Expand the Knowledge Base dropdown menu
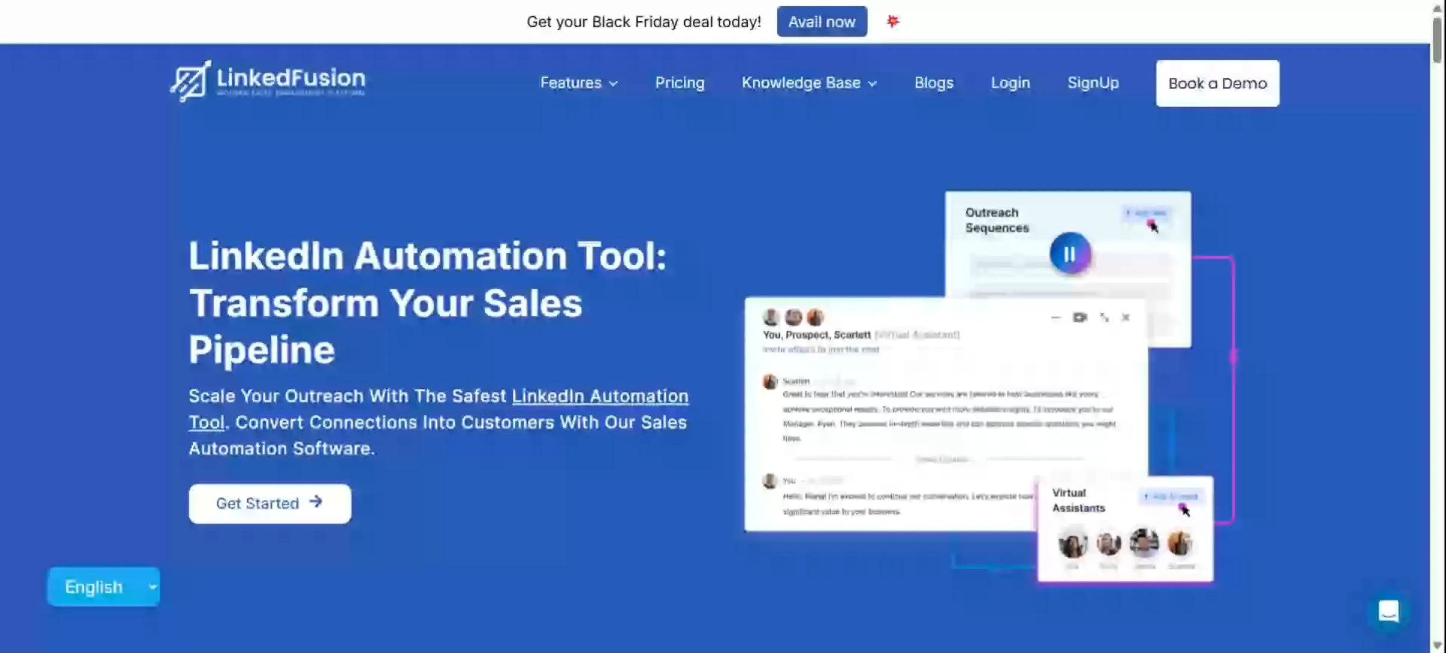The width and height of the screenshot is (1446, 653). pyautogui.click(x=809, y=83)
